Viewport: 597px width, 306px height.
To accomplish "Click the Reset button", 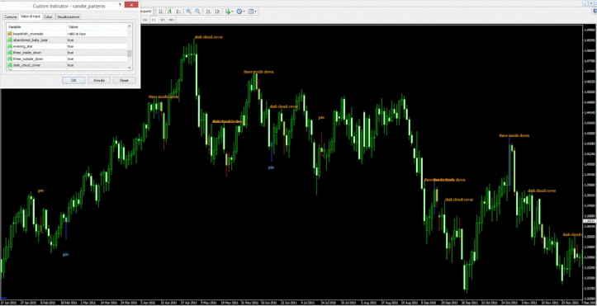I will pos(124,81).
